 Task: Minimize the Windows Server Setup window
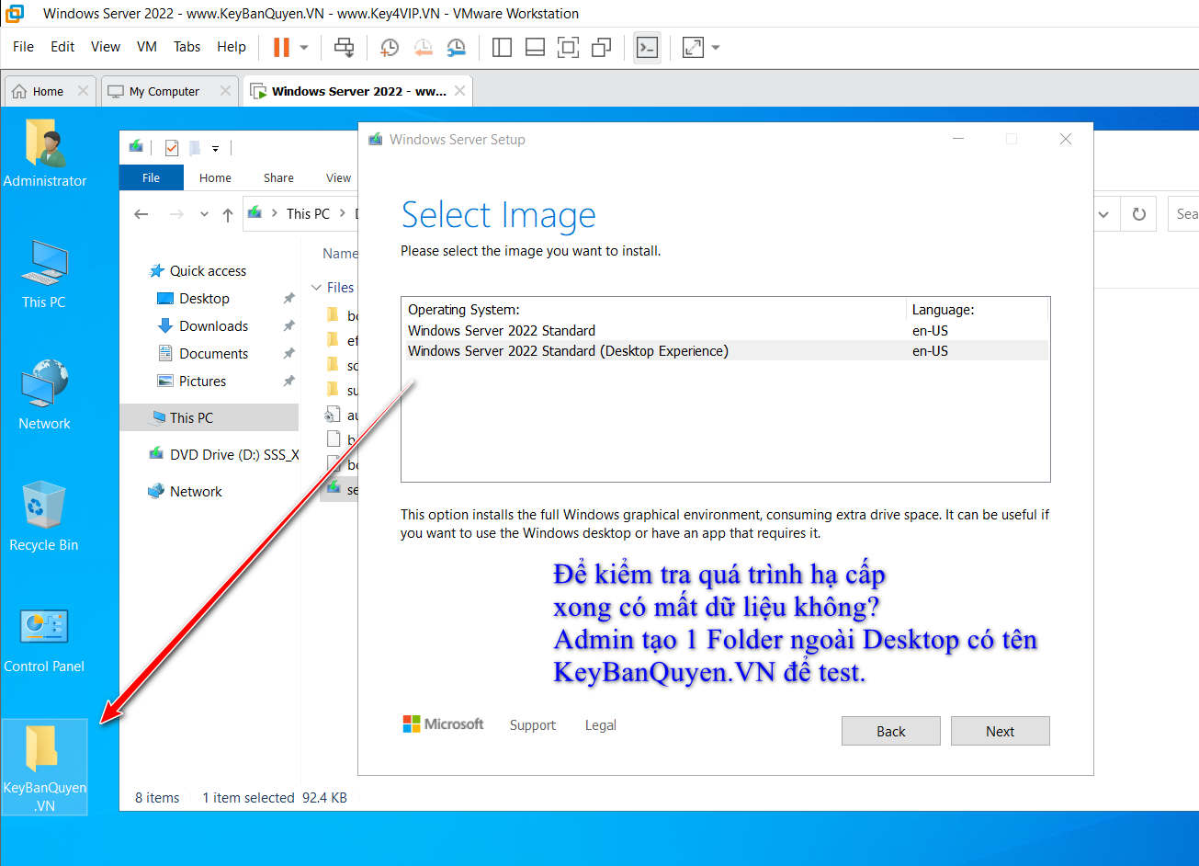click(958, 139)
